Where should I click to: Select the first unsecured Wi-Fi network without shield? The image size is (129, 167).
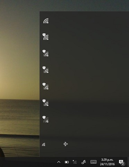(x=84, y=21)
